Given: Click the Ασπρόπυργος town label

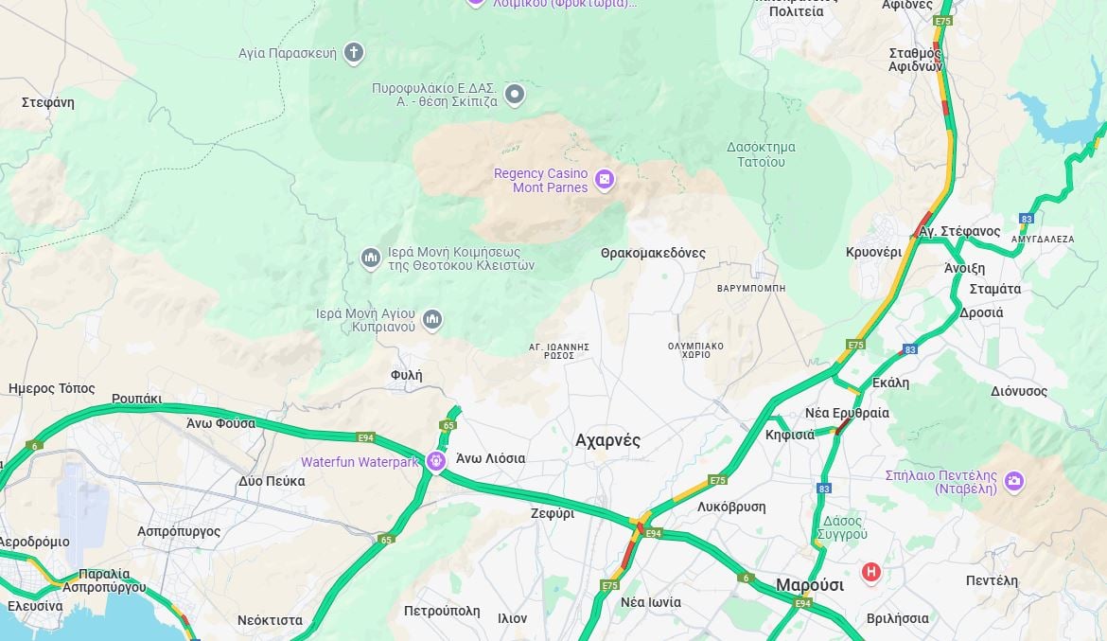Looking at the screenshot, I should tap(179, 531).
